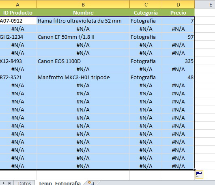Click the ID Producto header cell

(x=18, y=13)
